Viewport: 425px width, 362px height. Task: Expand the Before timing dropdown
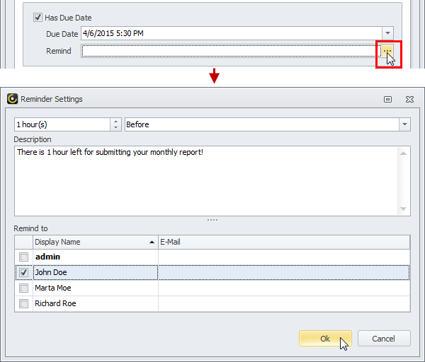(404, 124)
